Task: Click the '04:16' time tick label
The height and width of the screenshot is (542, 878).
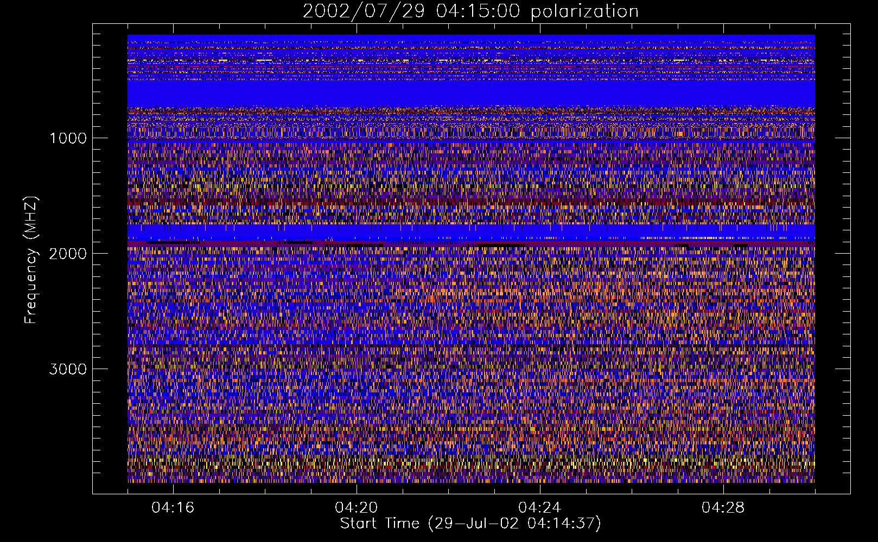Action: click(x=173, y=508)
